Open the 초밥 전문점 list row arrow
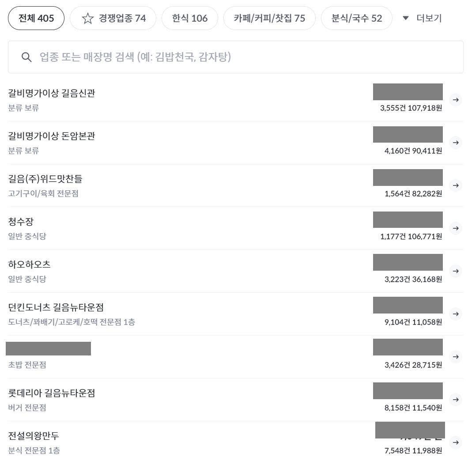The height and width of the screenshot is (461, 468). [x=456, y=357]
